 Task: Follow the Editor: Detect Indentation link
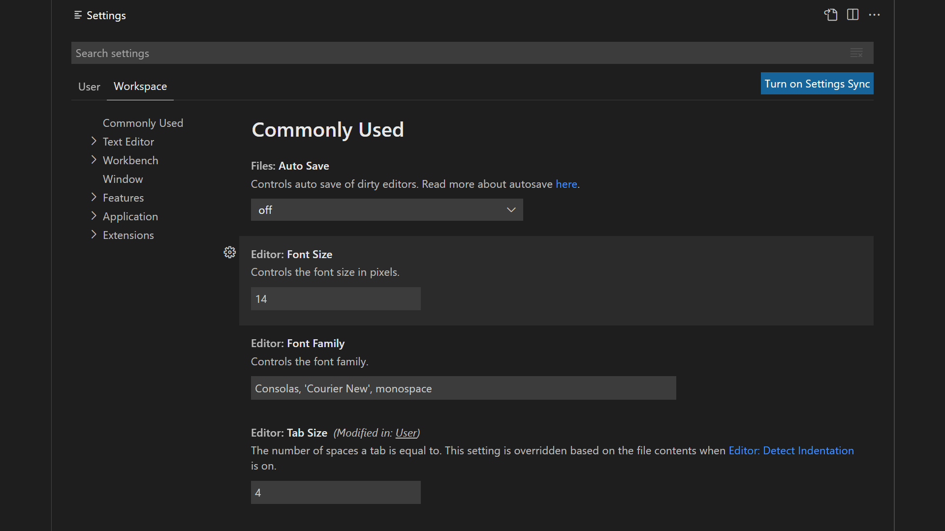pos(791,450)
